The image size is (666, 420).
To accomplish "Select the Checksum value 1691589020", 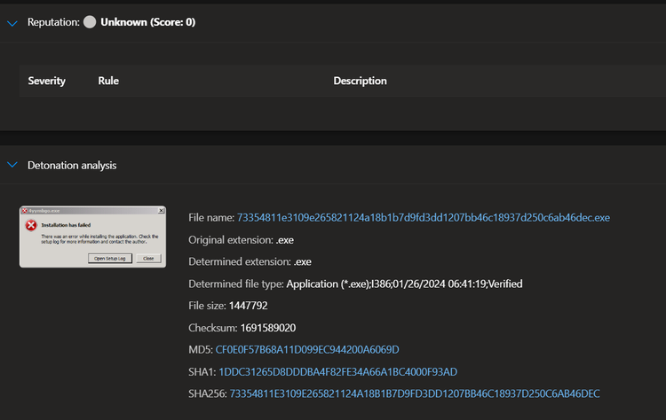I will pos(268,328).
